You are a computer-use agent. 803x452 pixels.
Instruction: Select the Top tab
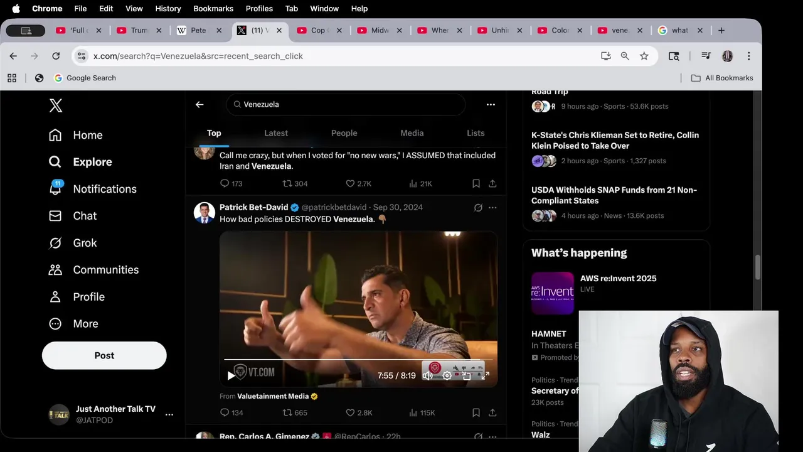coord(214,133)
